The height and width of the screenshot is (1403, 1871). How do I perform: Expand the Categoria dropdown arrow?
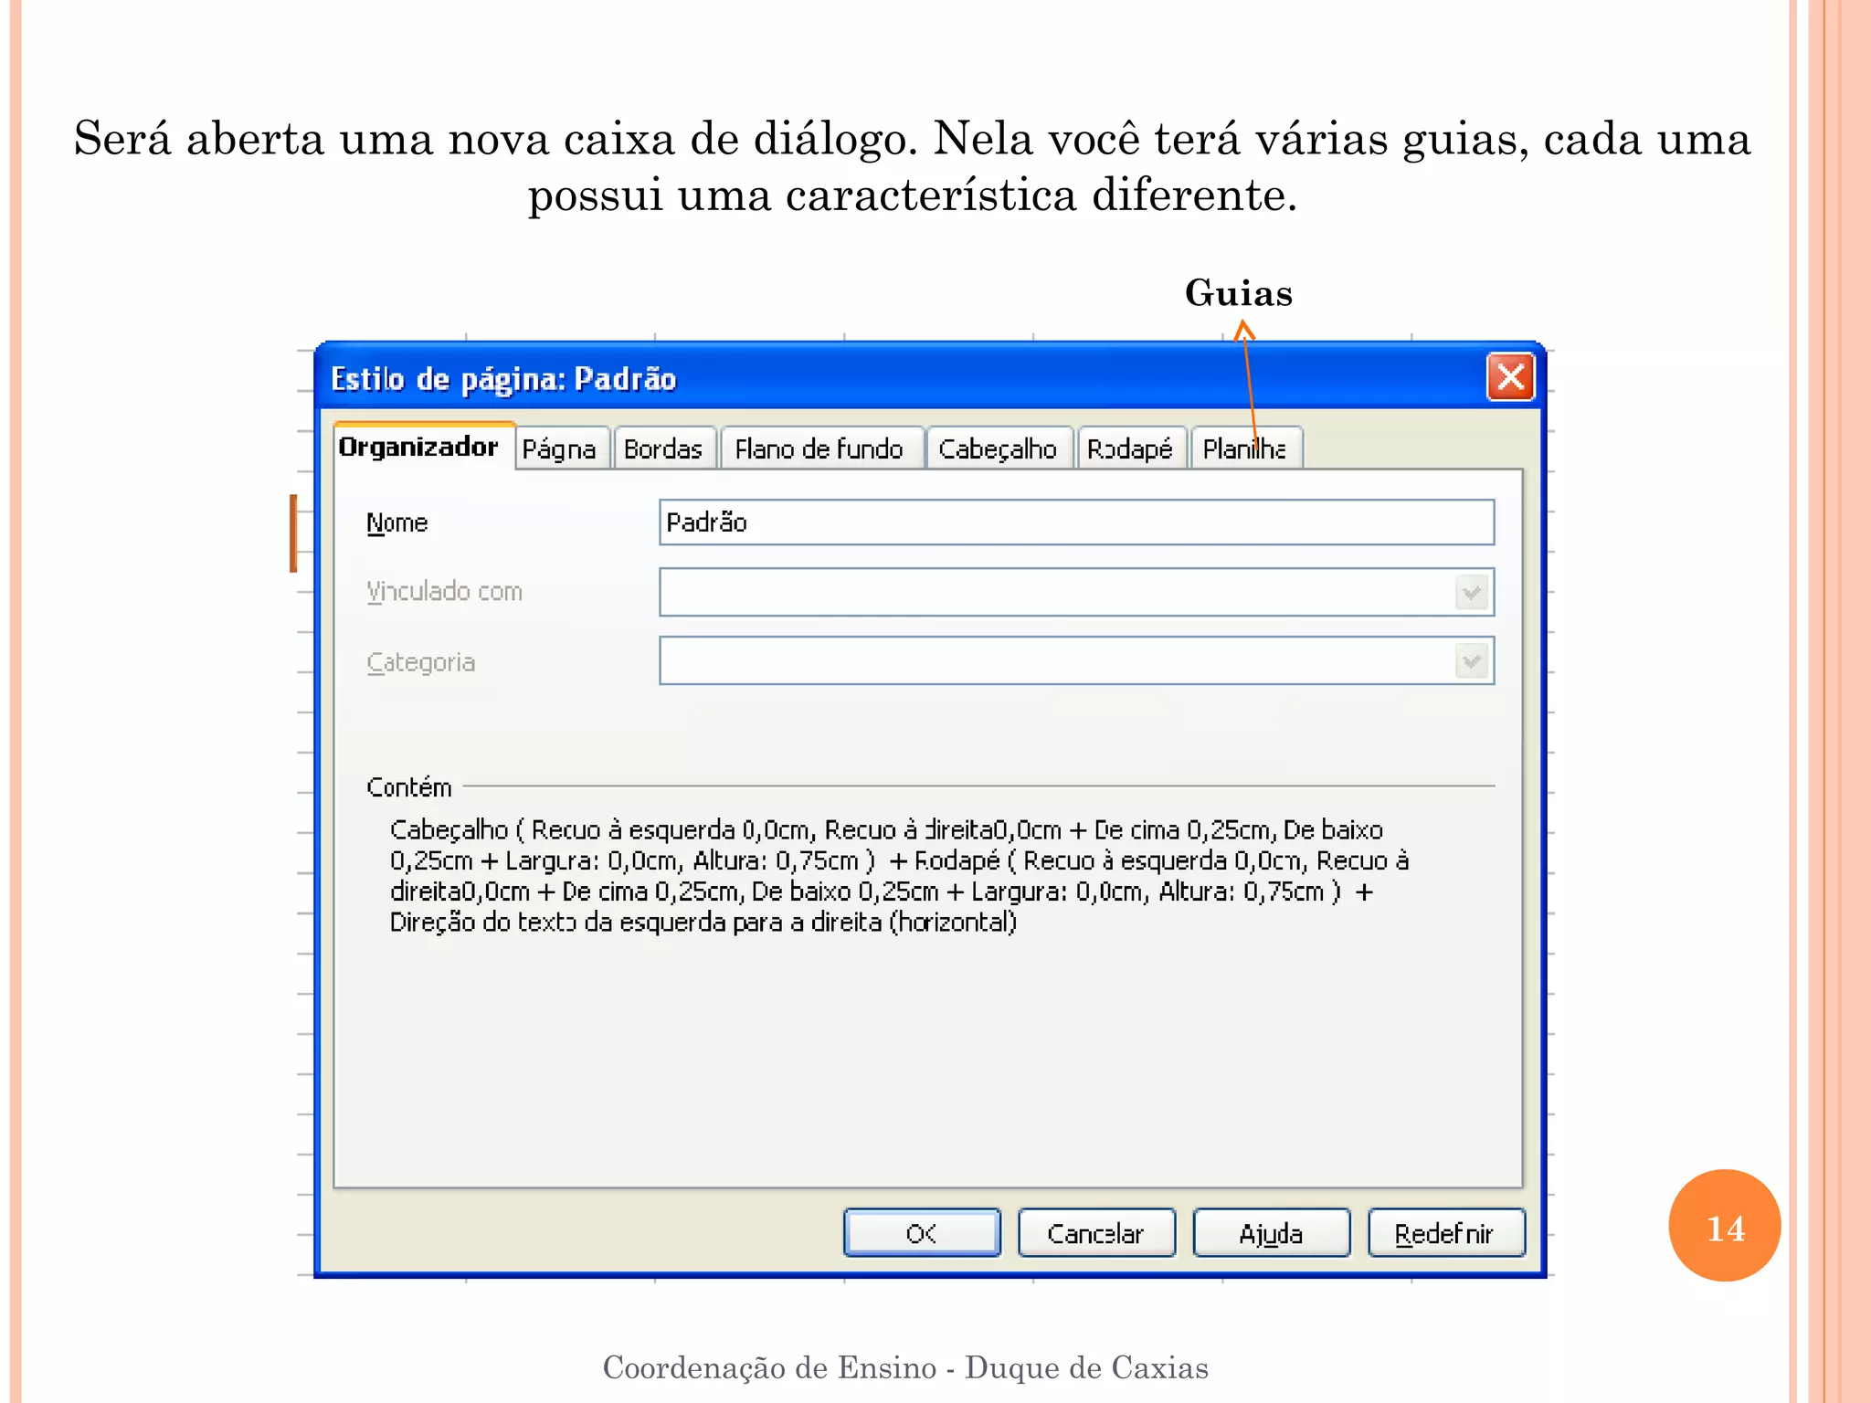tap(1472, 661)
